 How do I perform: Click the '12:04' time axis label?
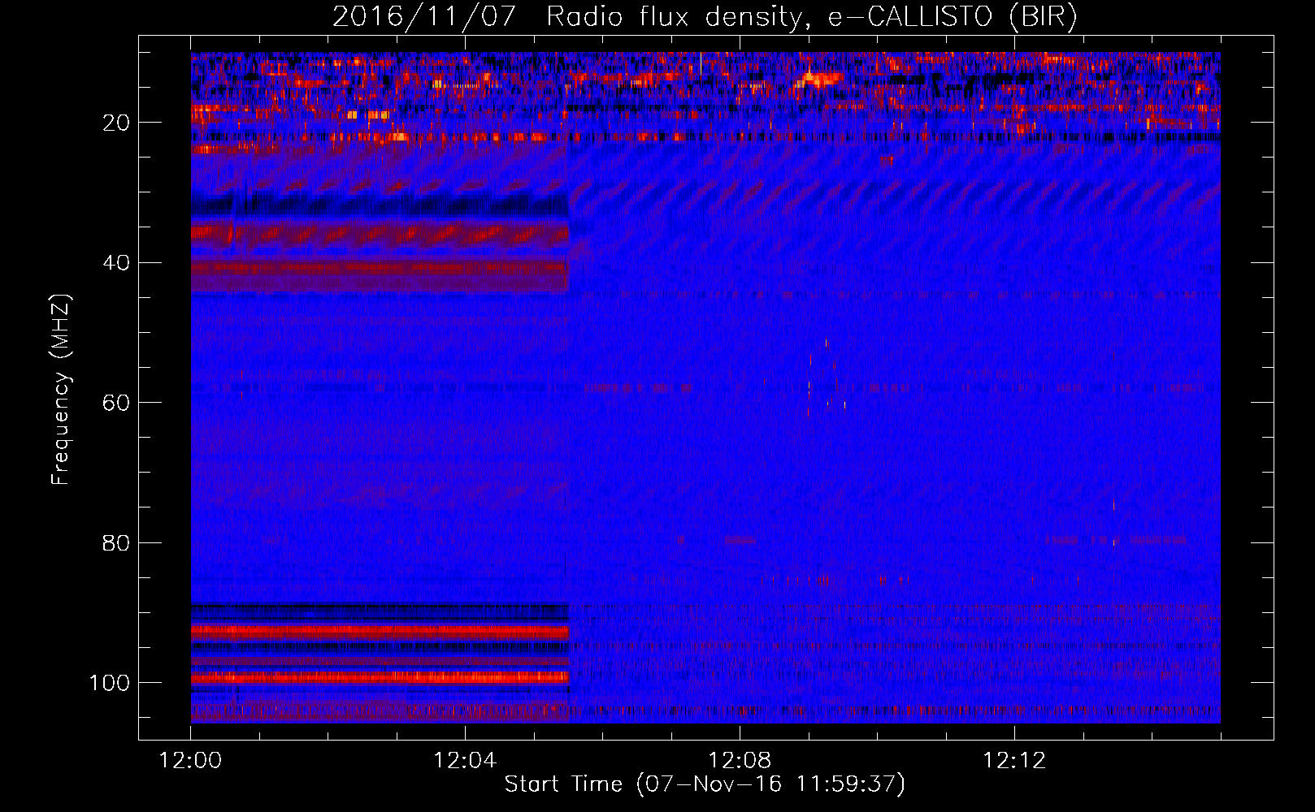coord(465,761)
